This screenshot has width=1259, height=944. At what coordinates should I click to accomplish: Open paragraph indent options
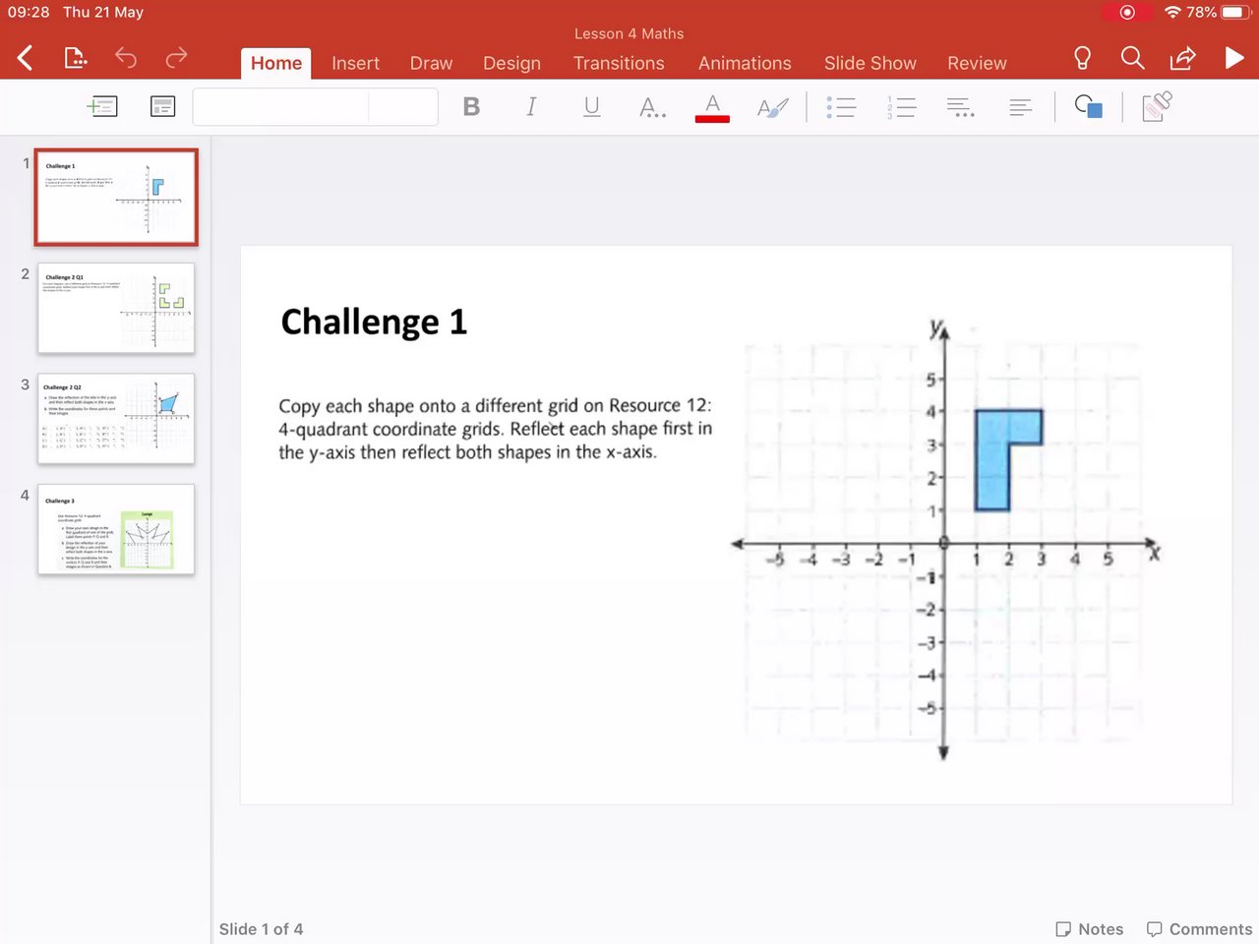point(961,107)
